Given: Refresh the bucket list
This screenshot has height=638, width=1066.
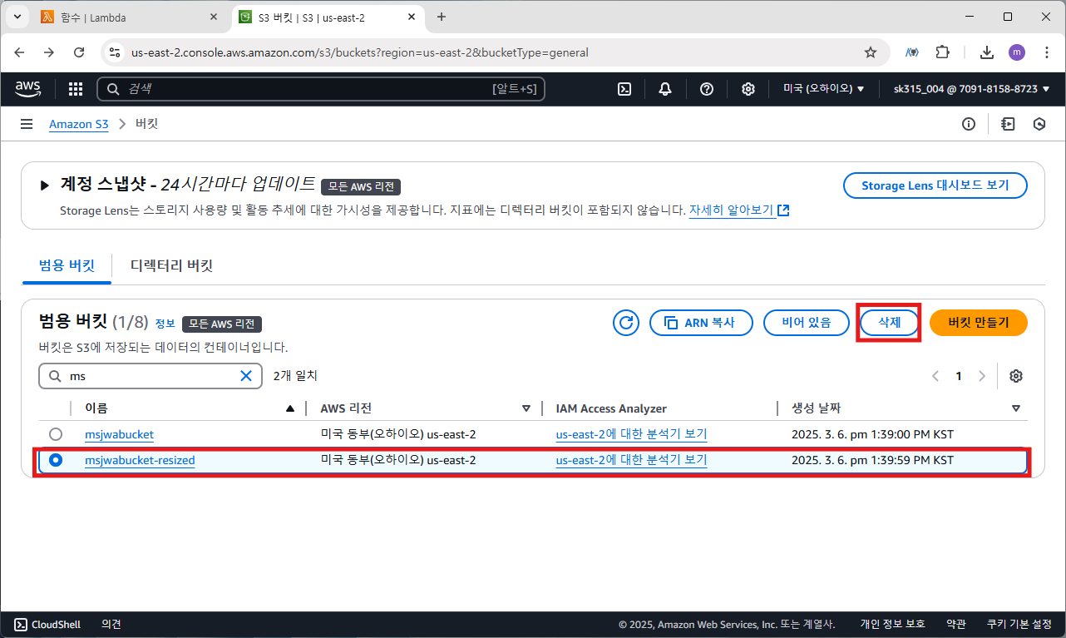Looking at the screenshot, I should [x=626, y=323].
